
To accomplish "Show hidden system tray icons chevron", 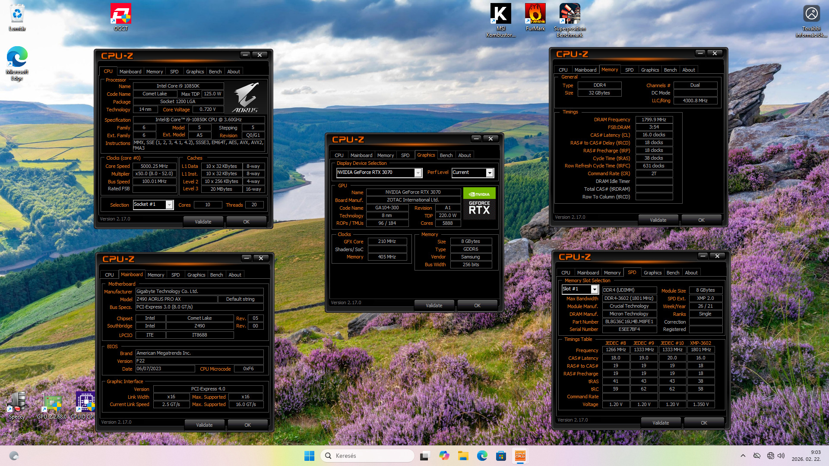I will click(x=743, y=456).
